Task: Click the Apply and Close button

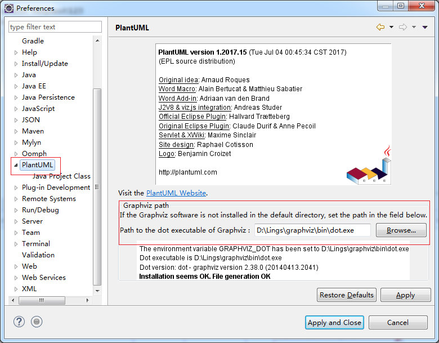Action: [334, 322]
